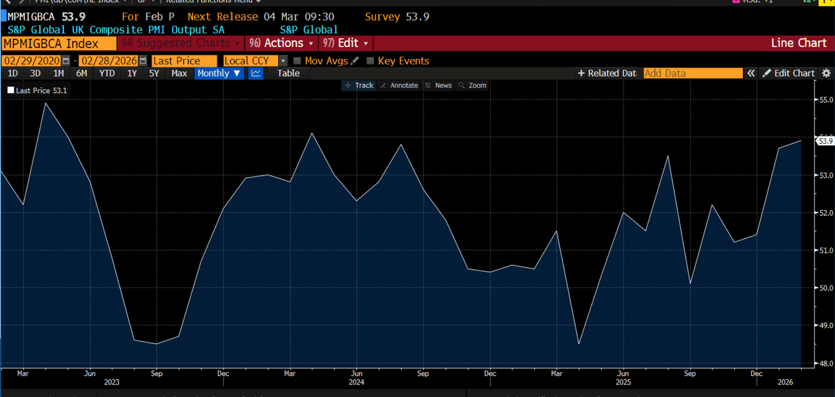The height and width of the screenshot is (397, 835).
Task: Collapse panel with double chevron icon
Action: pyautogui.click(x=751, y=73)
